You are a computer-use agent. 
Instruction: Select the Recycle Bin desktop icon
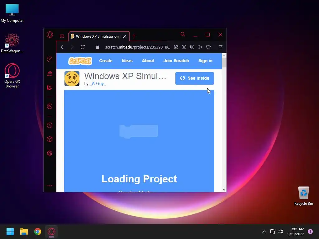point(303,196)
